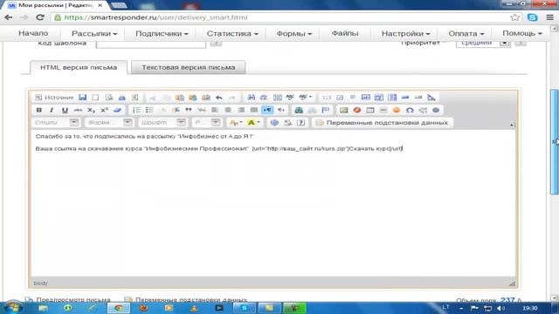Click the About editor question icon

coord(300,122)
